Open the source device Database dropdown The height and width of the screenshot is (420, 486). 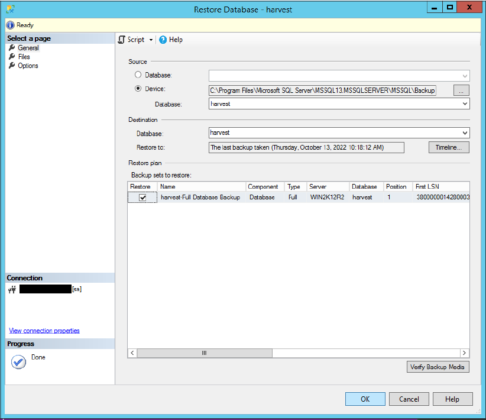click(x=465, y=104)
